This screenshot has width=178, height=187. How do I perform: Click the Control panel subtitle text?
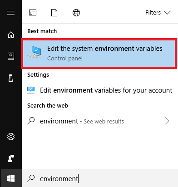click(x=65, y=59)
